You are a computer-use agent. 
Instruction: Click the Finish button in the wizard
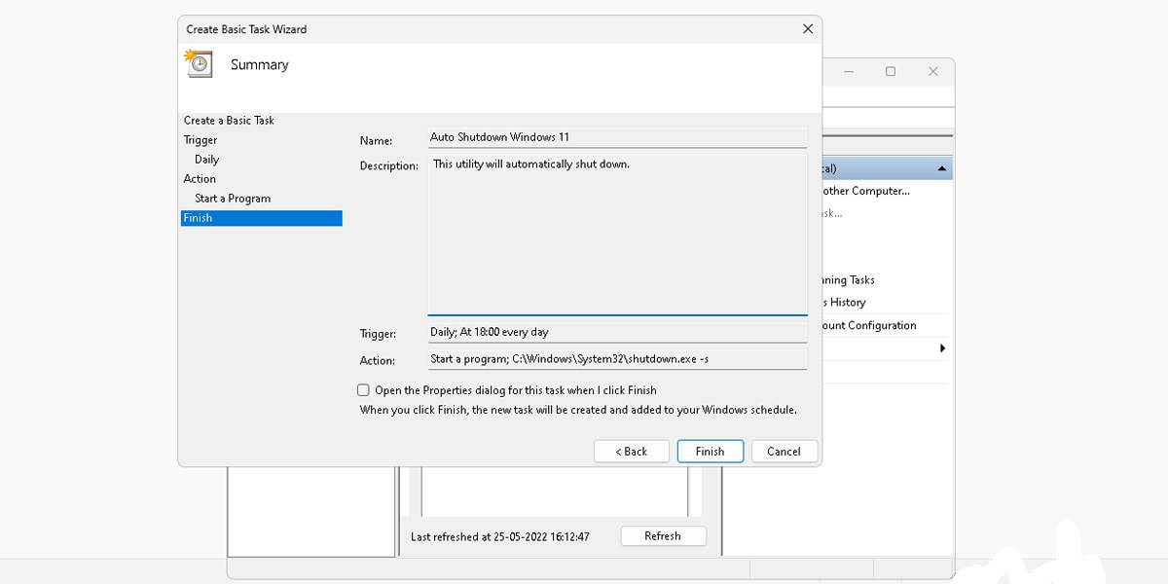pos(710,452)
